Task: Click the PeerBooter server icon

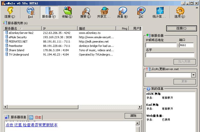Action: (x=6, y=46)
